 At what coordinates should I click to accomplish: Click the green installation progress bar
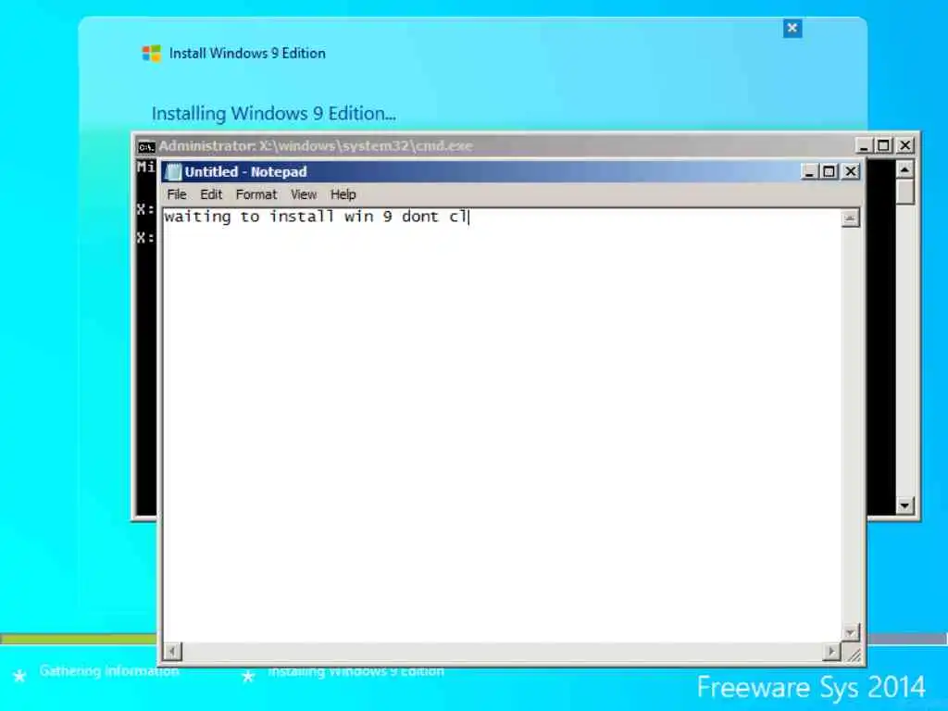pyautogui.click(x=79, y=639)
